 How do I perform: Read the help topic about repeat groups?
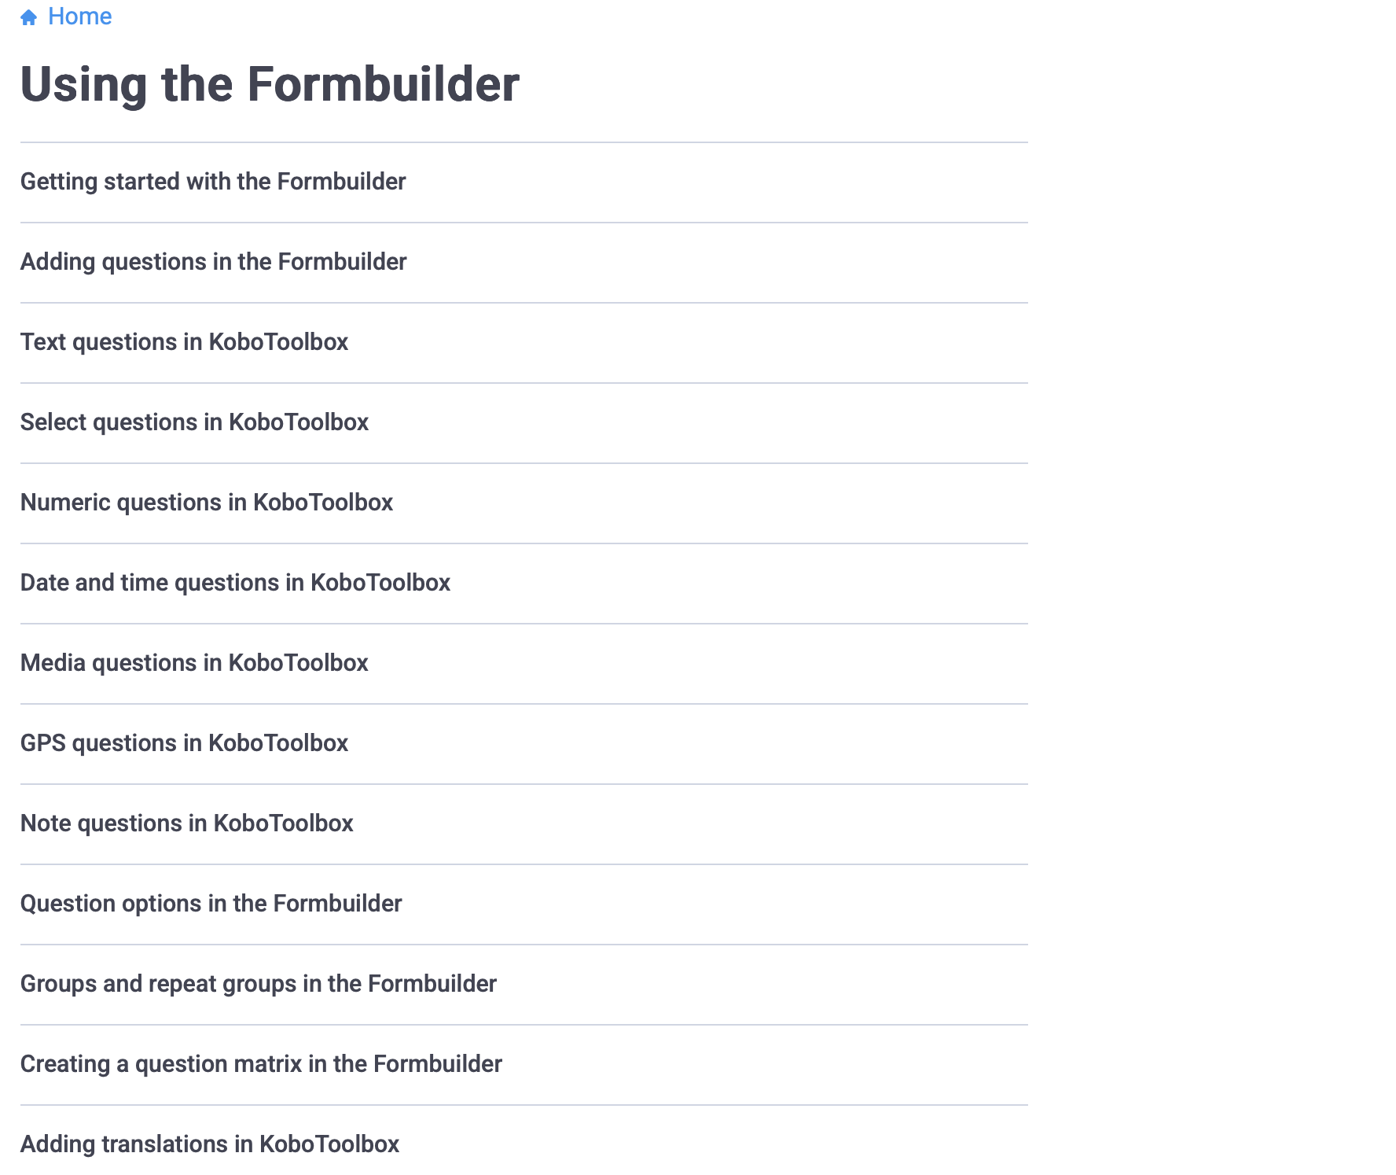click(x=258, y=984)
